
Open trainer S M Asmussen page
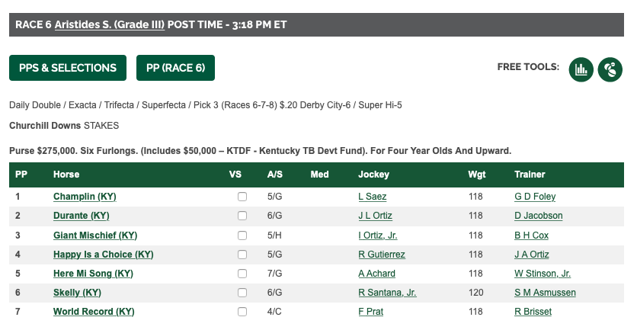pyautogui.click(x=545, y=293)
